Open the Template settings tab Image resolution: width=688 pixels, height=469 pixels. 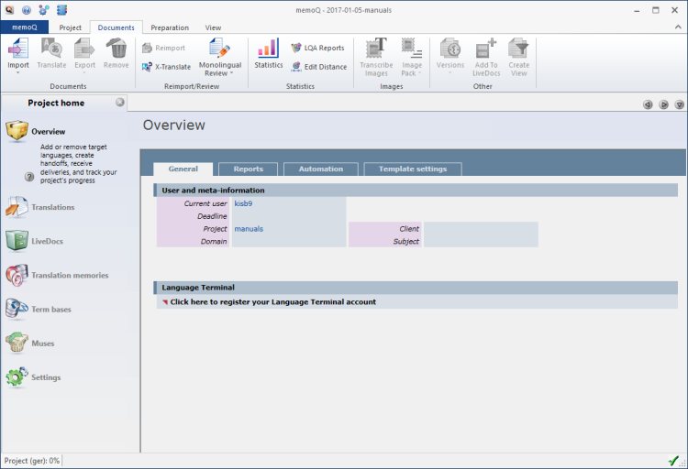(x=413, y=169)
